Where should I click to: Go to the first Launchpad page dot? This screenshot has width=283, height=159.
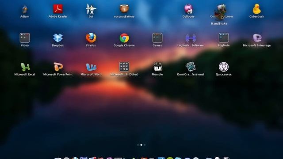pos(138,145)
